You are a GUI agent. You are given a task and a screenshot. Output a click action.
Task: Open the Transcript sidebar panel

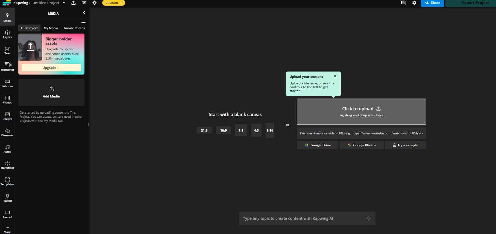(x=7, y=67)
